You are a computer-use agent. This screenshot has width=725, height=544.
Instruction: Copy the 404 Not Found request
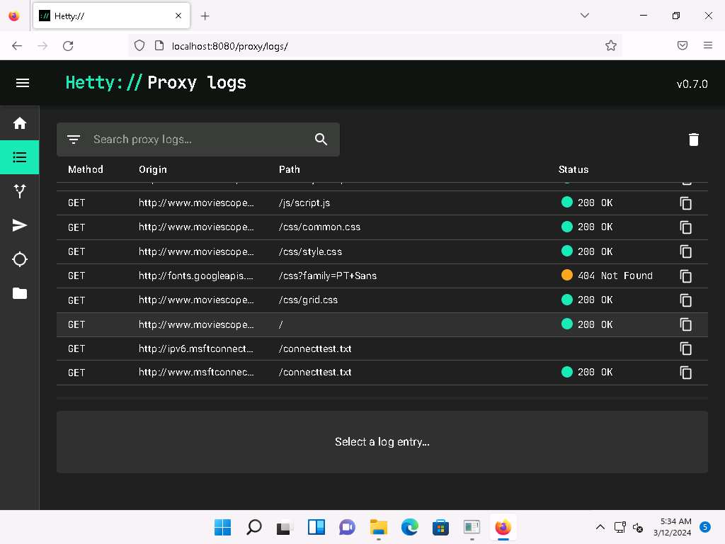coord(685,276)
